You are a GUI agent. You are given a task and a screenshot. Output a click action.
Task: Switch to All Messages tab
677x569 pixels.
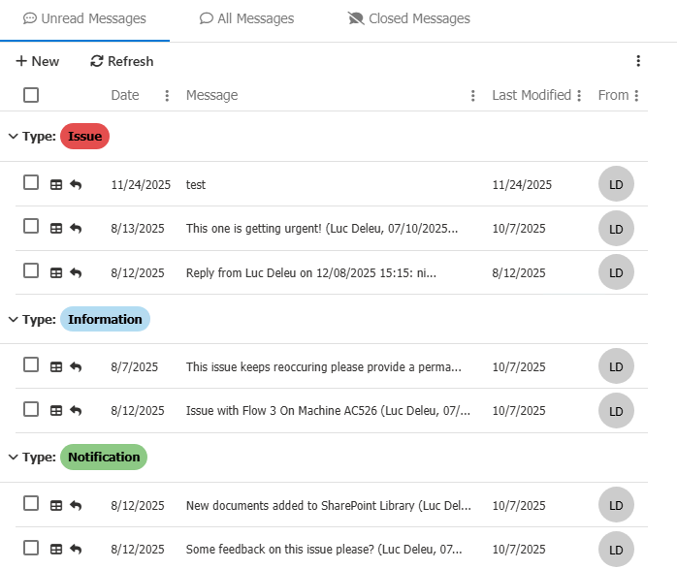246,18
